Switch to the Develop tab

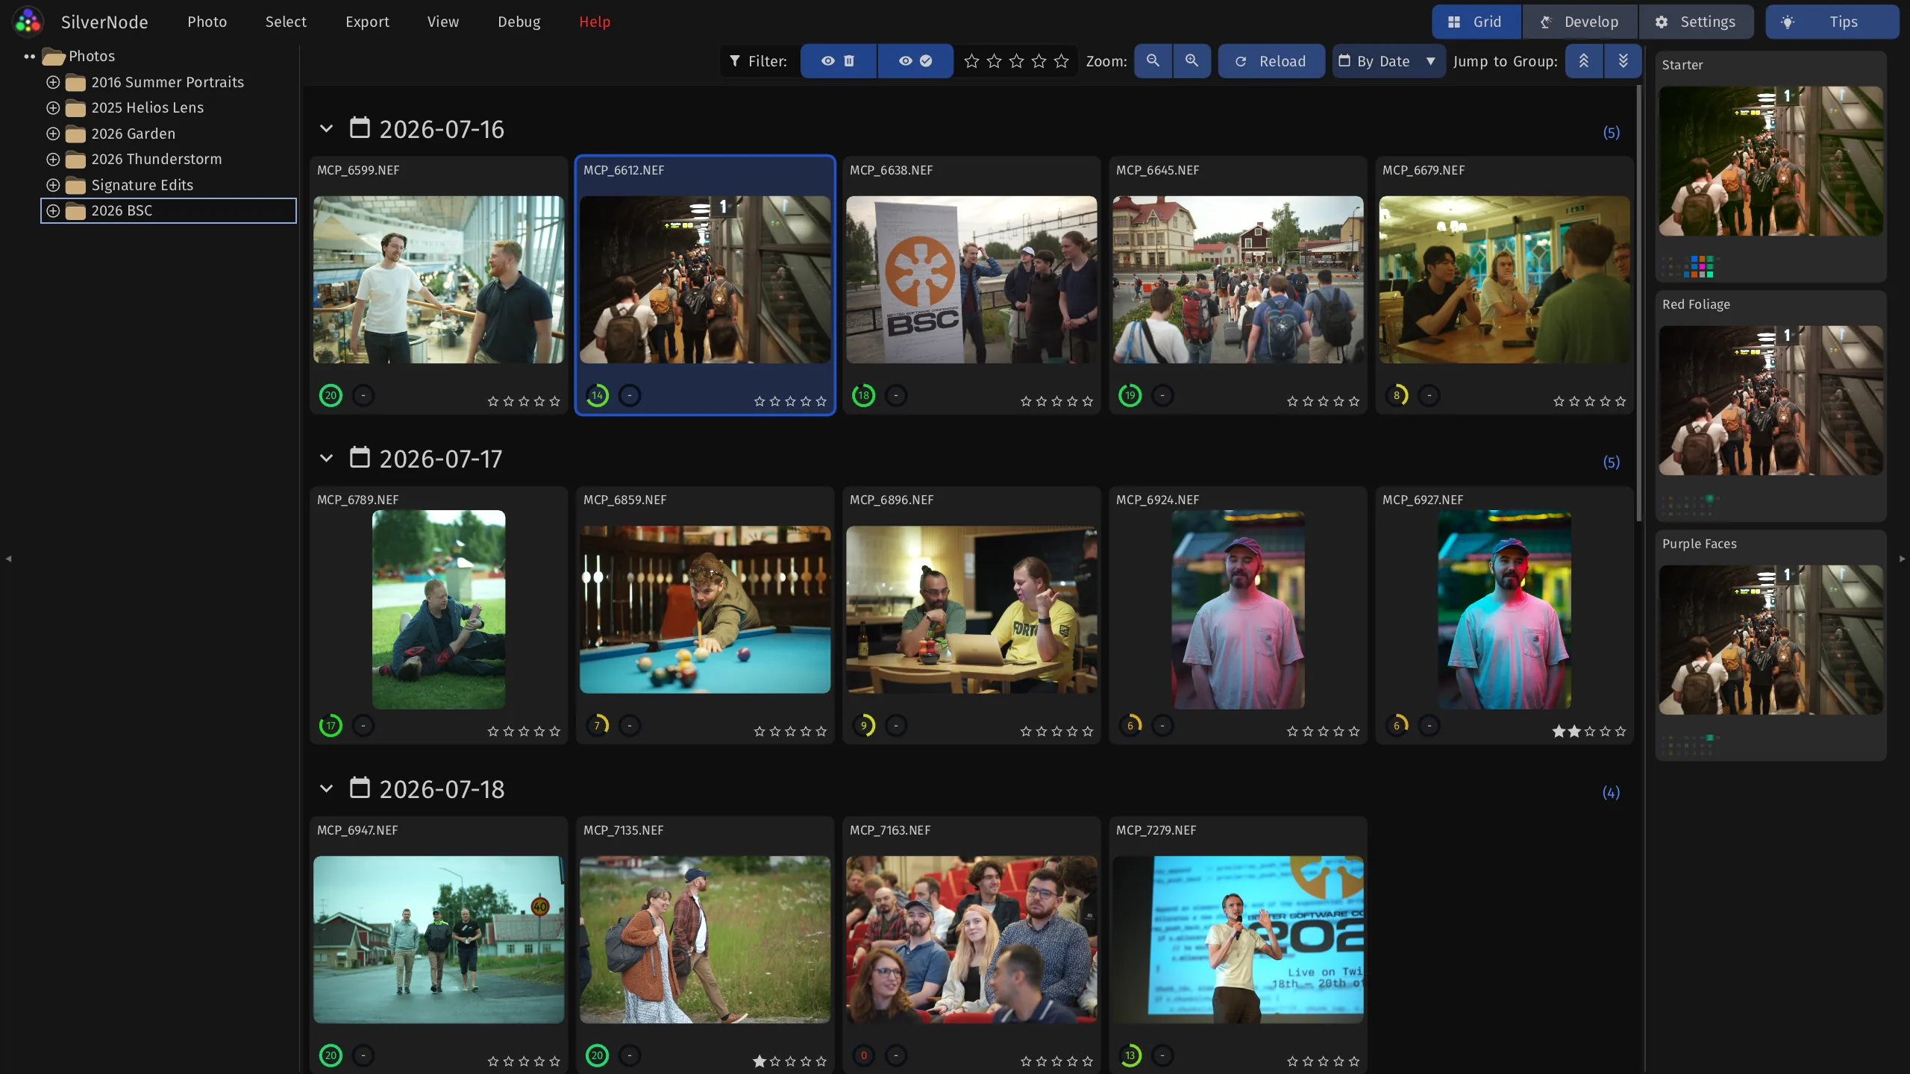pyautogui.click(x=1580, y=22)
